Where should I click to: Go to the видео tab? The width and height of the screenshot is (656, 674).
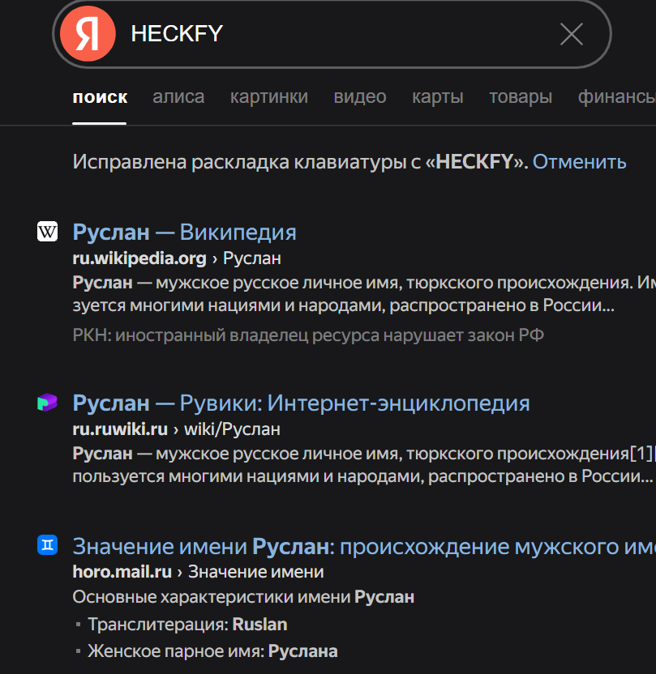click(x=360, y=97)
